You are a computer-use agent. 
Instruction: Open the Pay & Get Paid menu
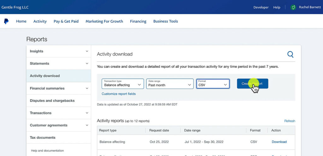66,21
